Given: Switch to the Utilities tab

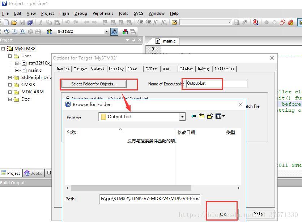Looking at the screenshot, I should point(225,69).
